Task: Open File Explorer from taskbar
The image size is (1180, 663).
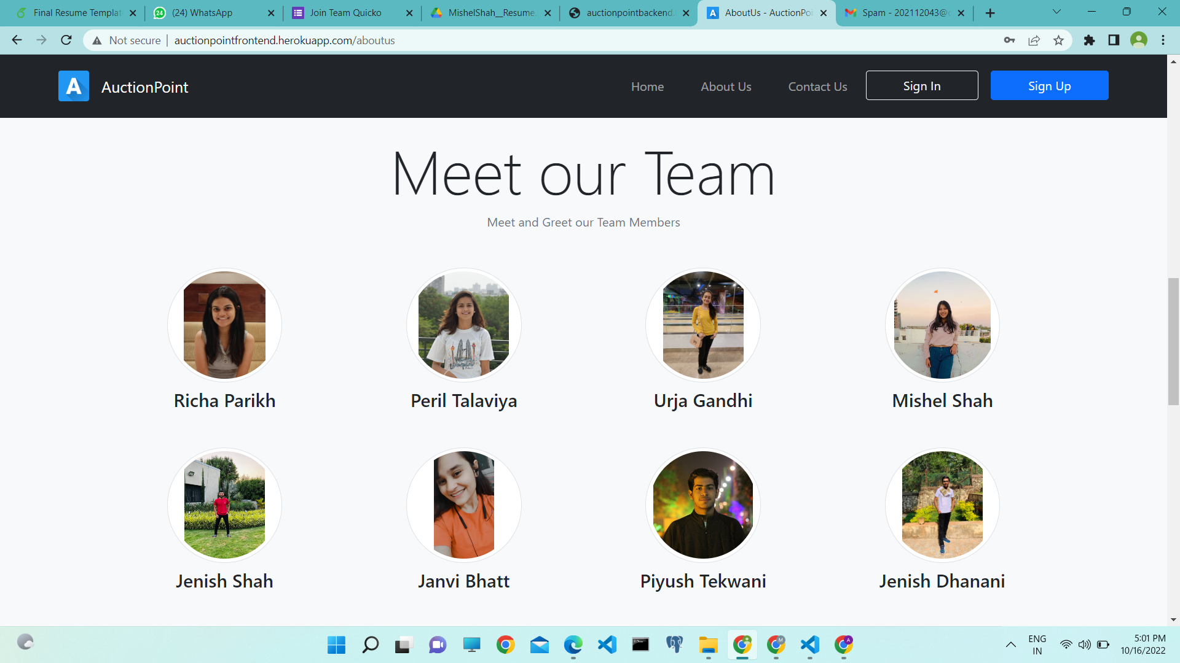Action: (x=708, y=645)
